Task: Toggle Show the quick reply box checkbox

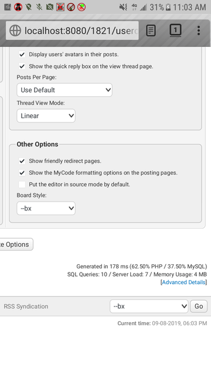Action: pyautogui.click(x=22, y=66)
